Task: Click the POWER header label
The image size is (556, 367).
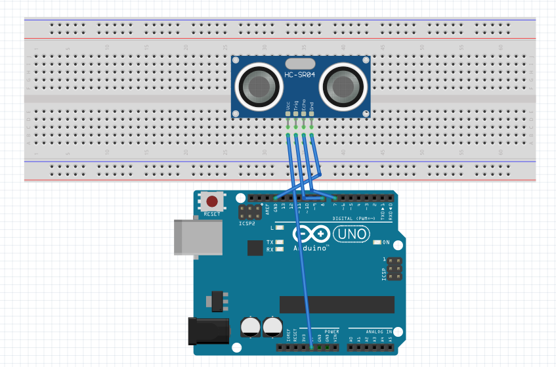Action: click(331, 332)
